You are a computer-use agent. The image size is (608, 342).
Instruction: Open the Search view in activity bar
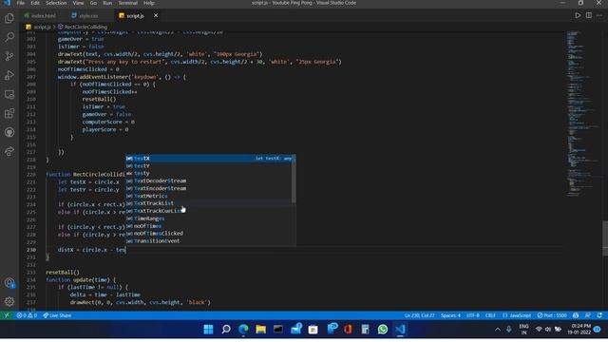point(9,37)
